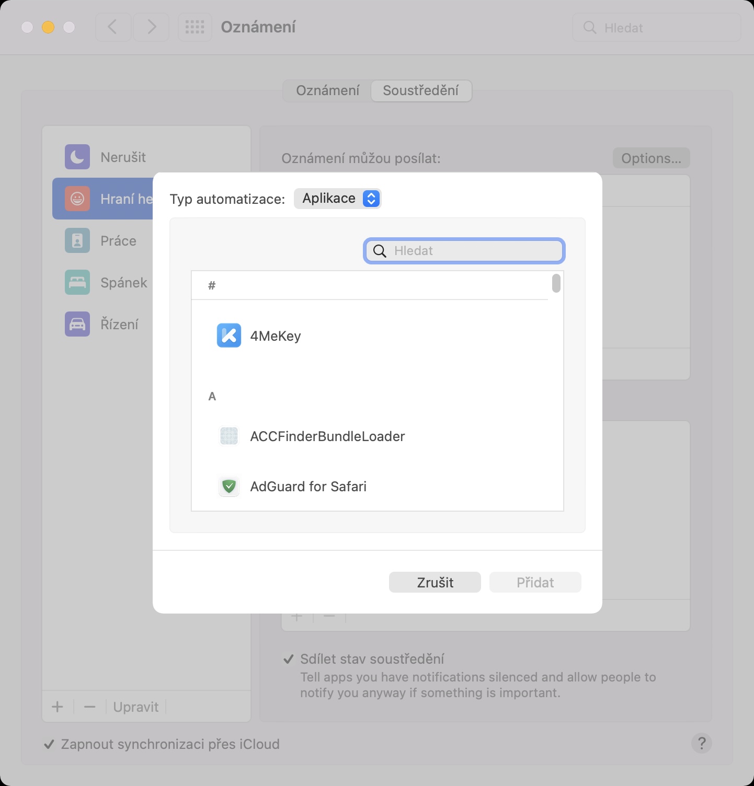Click the AdGuard for Safari shield icon
Image resolution: width=754 pixels, height=786 pixels.
point(229,486)
